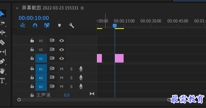This screenshot has height=108, width=206.
Task: Select the Type text tool
Action: (2, 81)
